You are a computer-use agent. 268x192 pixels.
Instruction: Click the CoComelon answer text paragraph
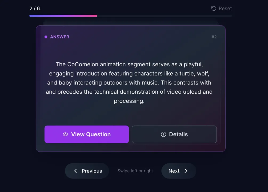(x=129, y=83)
